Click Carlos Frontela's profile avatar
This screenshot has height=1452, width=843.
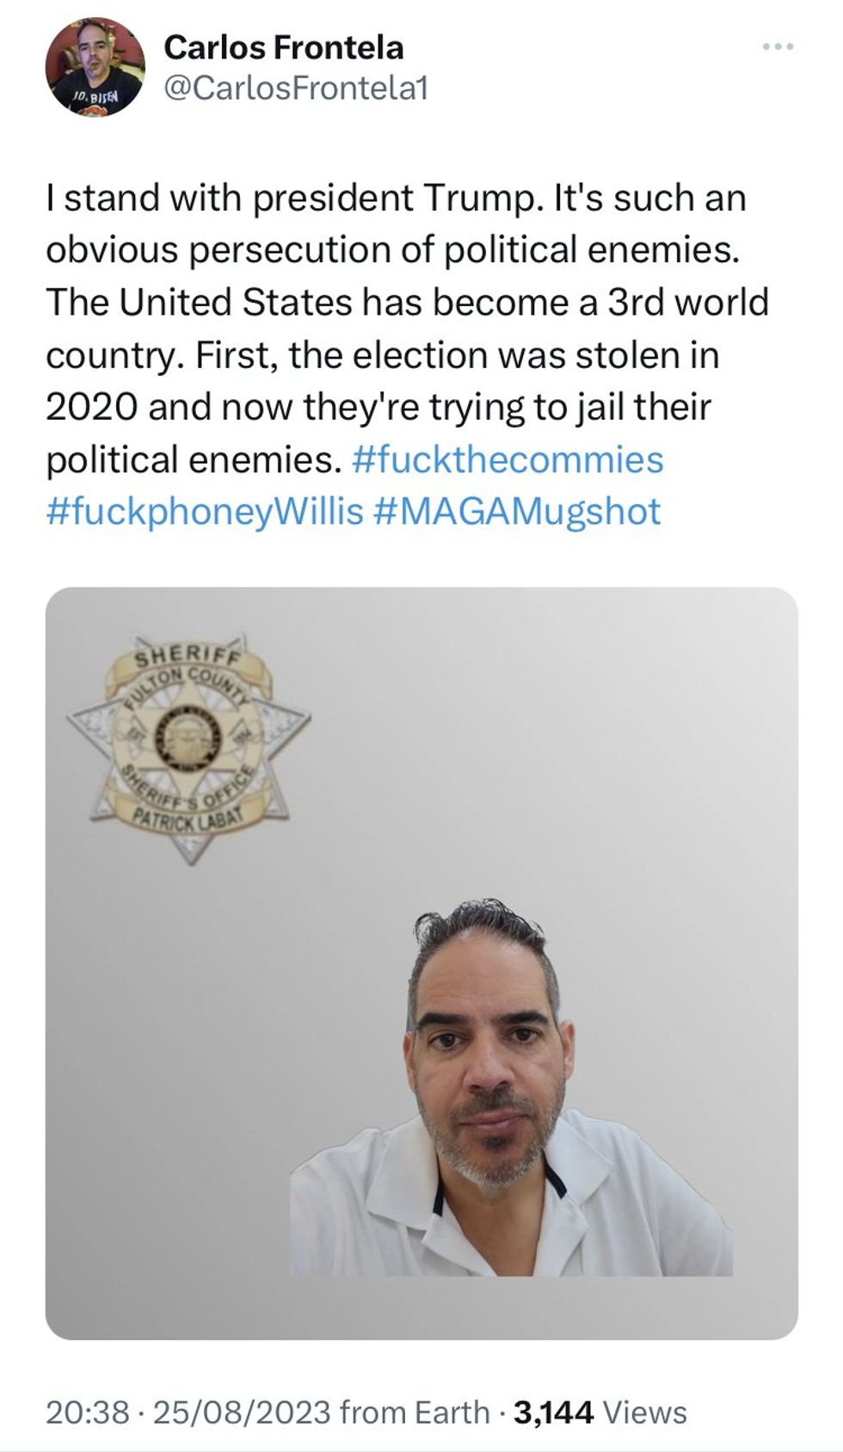coord(95,67)
